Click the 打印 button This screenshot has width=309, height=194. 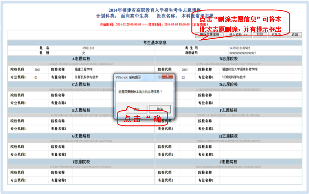tap(260, 35)
